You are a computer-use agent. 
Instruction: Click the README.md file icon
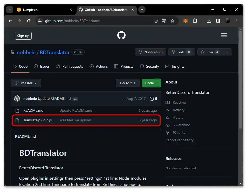tap(17, 111)
